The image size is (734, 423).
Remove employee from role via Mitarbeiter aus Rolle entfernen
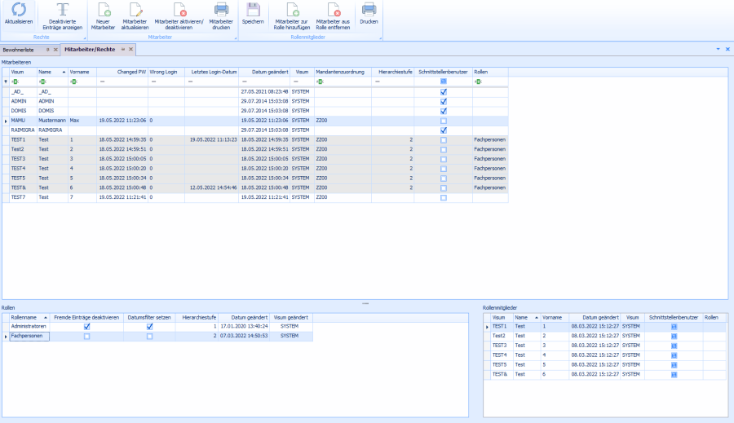click(333, 10)
